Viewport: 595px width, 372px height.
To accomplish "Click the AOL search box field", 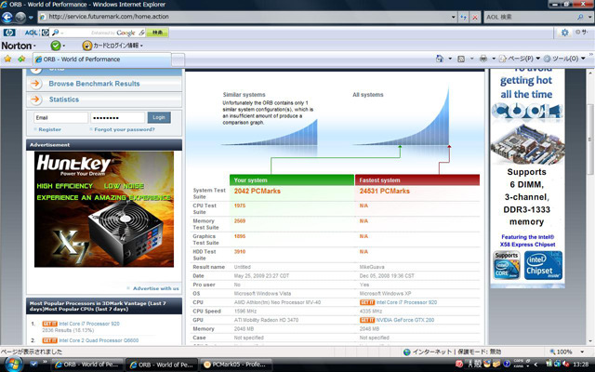I will point(530,17).
